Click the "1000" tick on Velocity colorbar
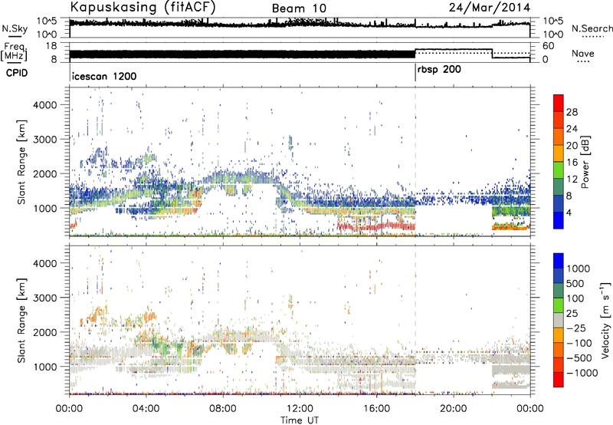This screenshot has width=613, height=425. (x=578, y=269)
